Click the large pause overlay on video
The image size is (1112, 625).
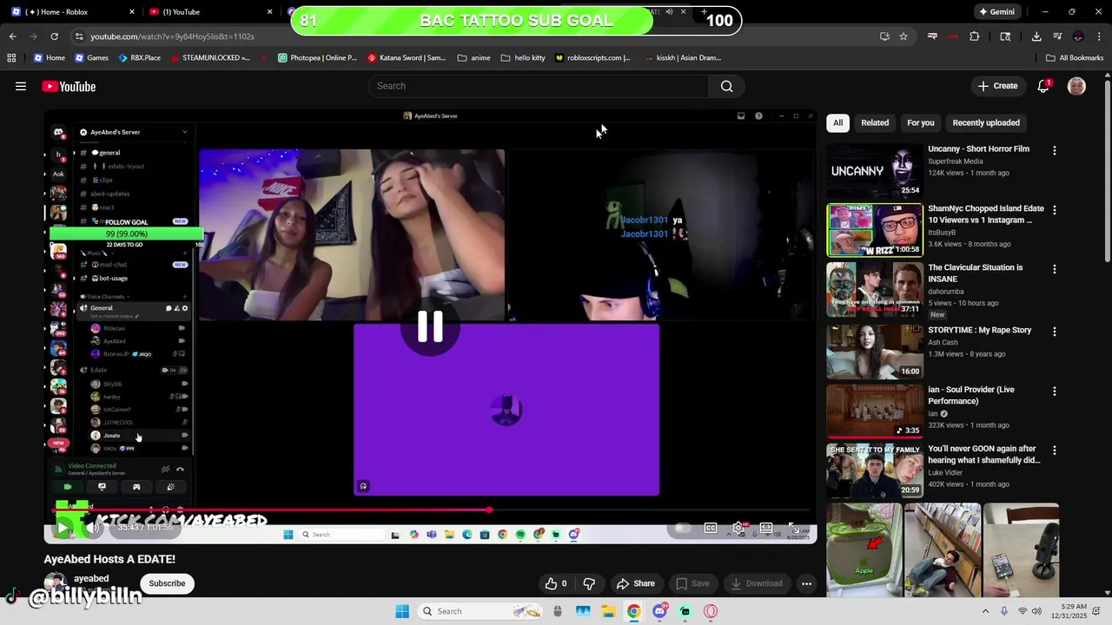[430, 326]
